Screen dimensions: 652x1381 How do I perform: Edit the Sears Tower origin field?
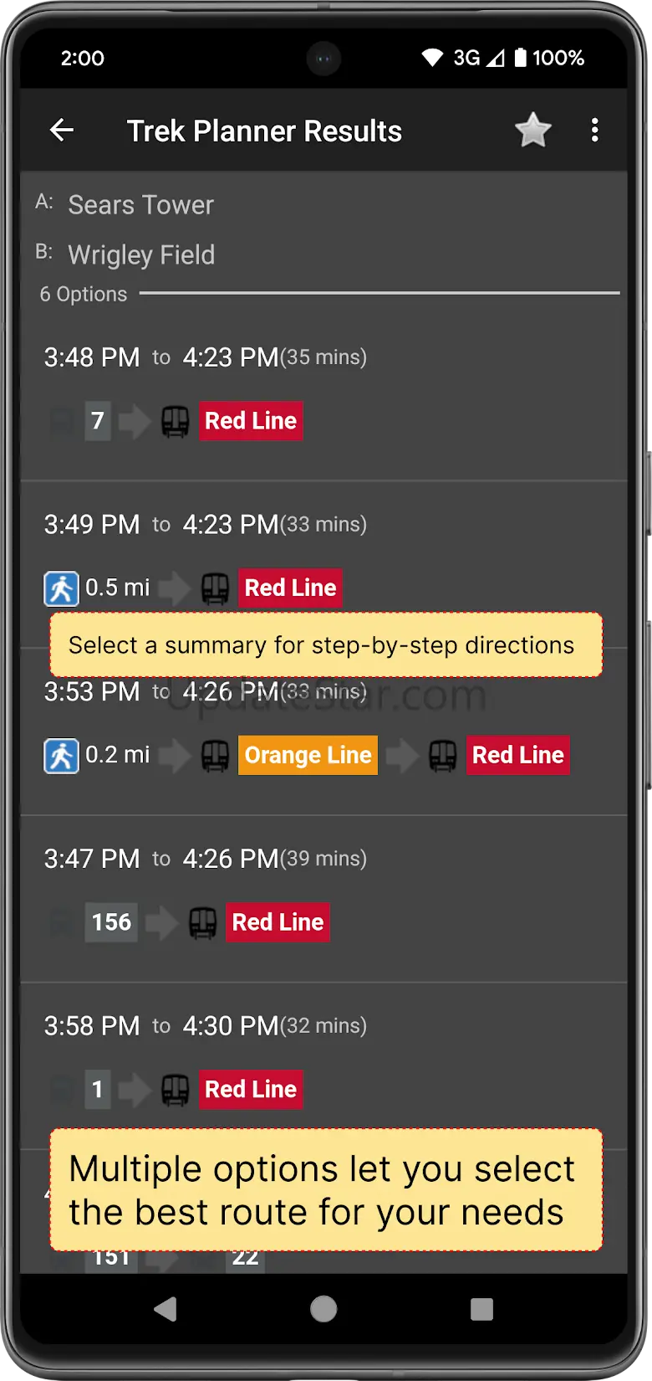point(140,205)
